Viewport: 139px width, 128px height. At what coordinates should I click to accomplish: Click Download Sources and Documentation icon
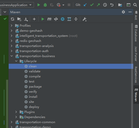[26, 19]
